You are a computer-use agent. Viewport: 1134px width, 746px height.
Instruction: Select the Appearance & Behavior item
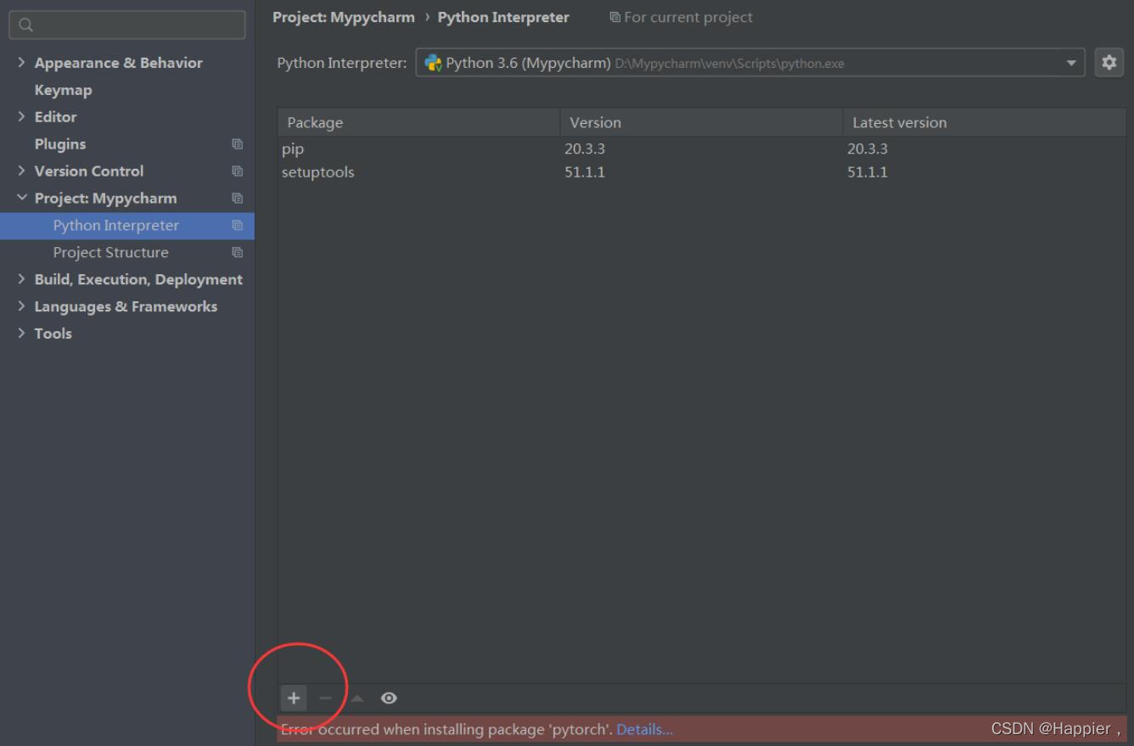point(118,63)
